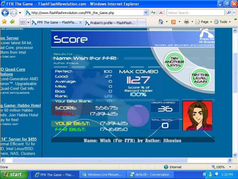Open the 'on Server' ad link
The image size is (238, 179).
10,38
